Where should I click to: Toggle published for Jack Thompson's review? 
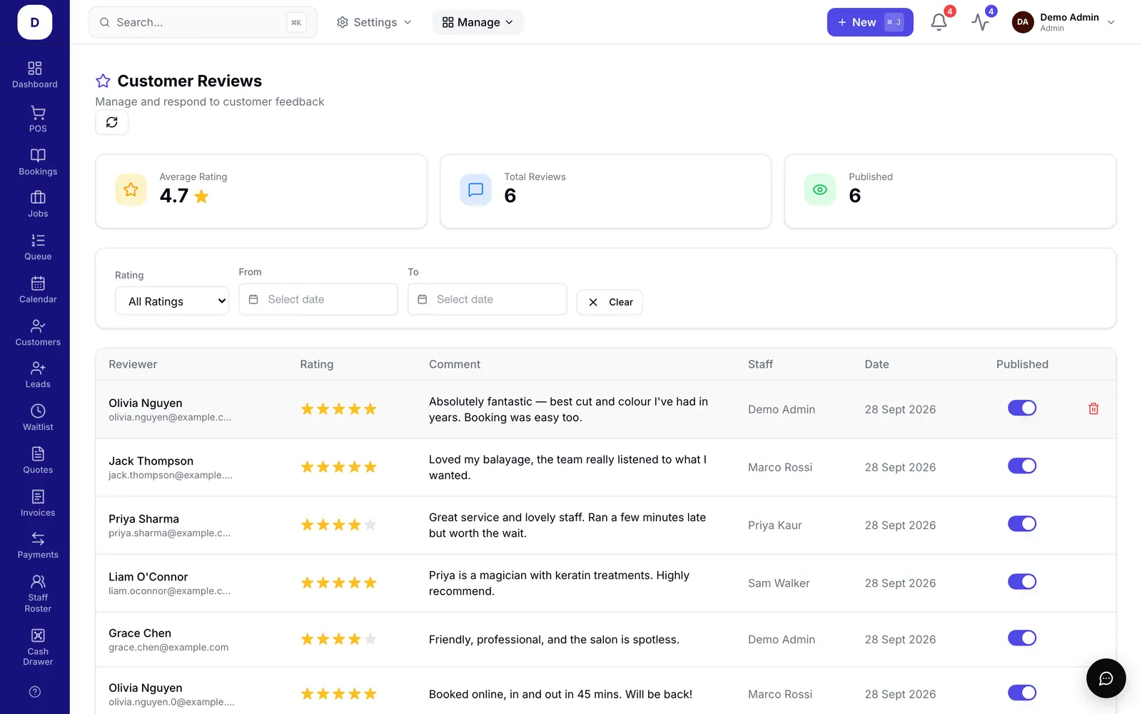1021,466
